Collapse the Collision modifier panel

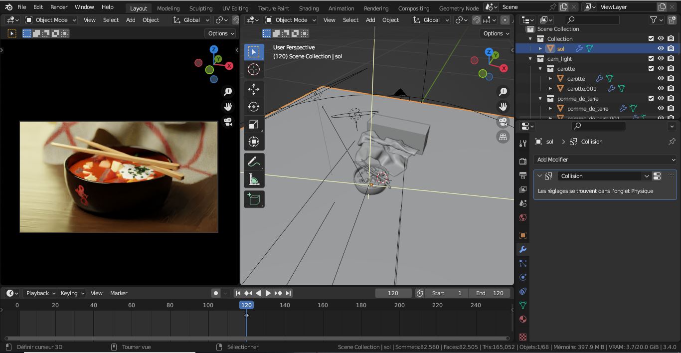click(539, 176)
